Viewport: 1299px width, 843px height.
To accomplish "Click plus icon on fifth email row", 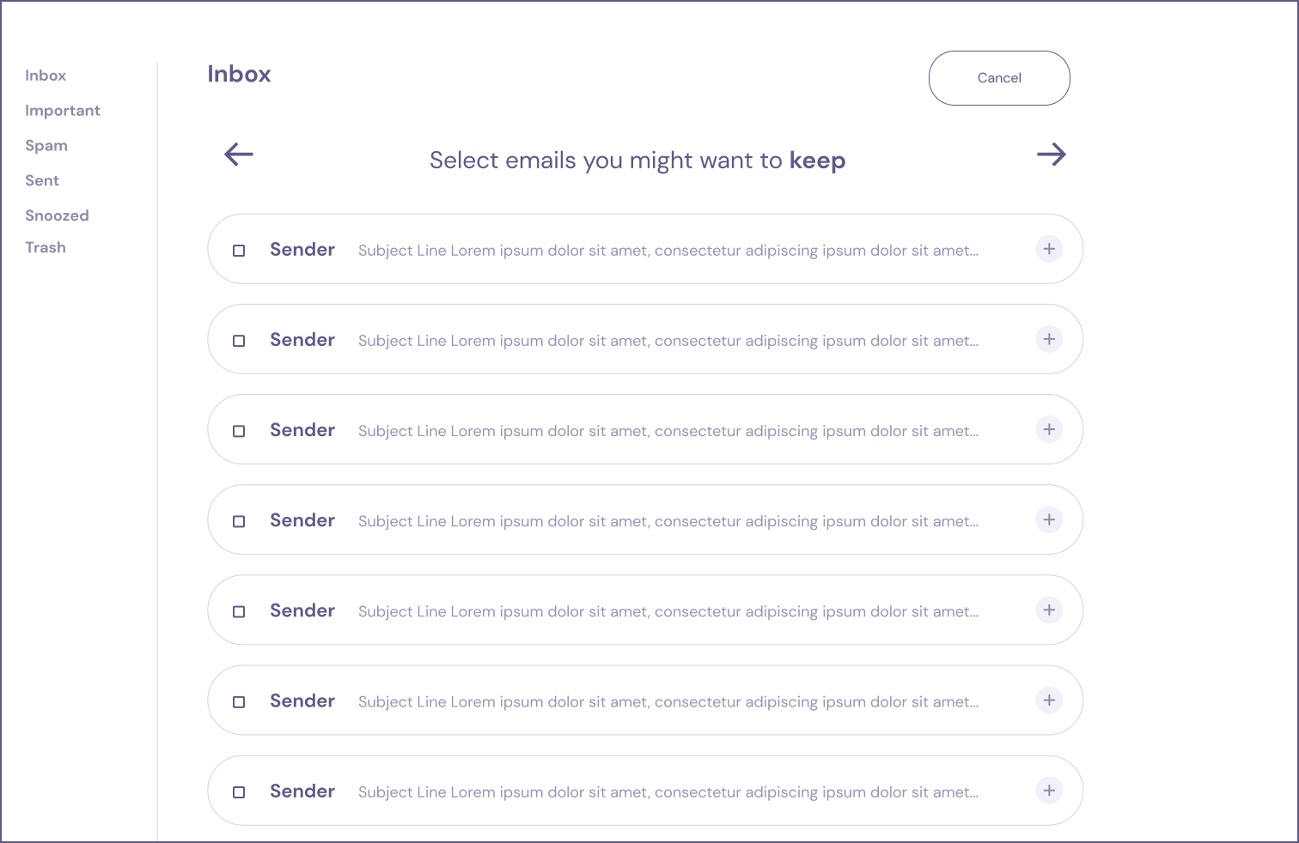I will [1049, 610].
